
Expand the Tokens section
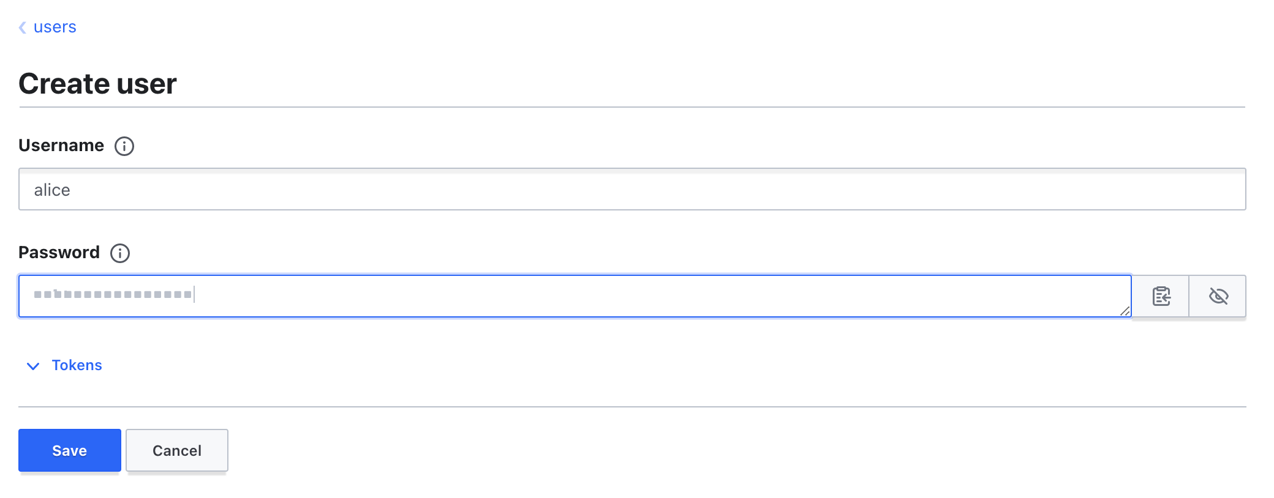[77, 365]
